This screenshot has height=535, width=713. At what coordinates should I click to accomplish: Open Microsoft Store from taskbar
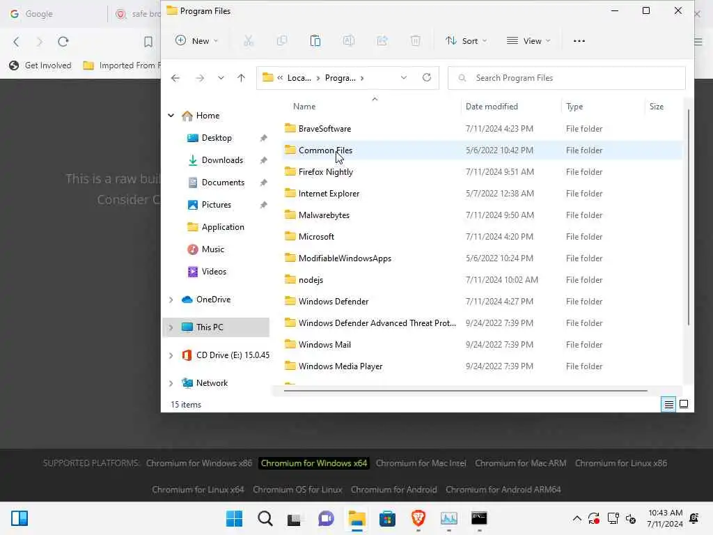point(387,518)
